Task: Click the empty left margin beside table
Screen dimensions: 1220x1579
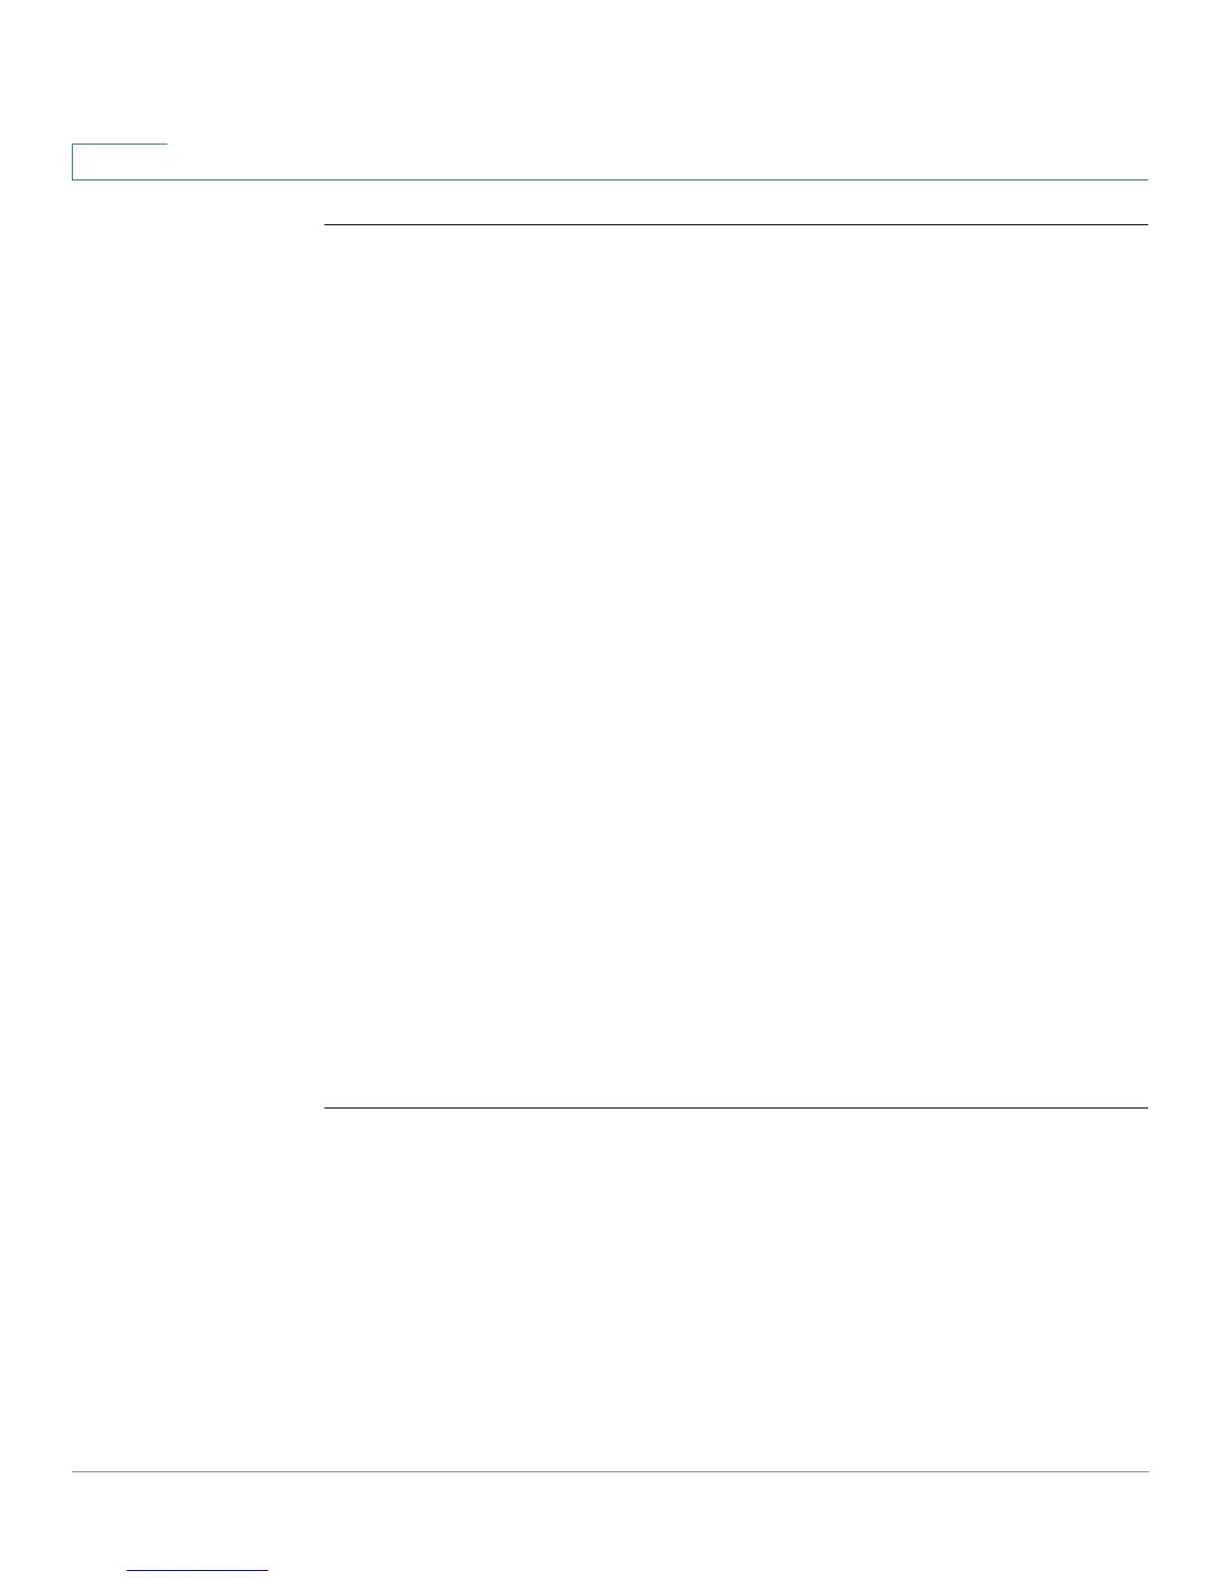Action: click(x=197, y=666)
